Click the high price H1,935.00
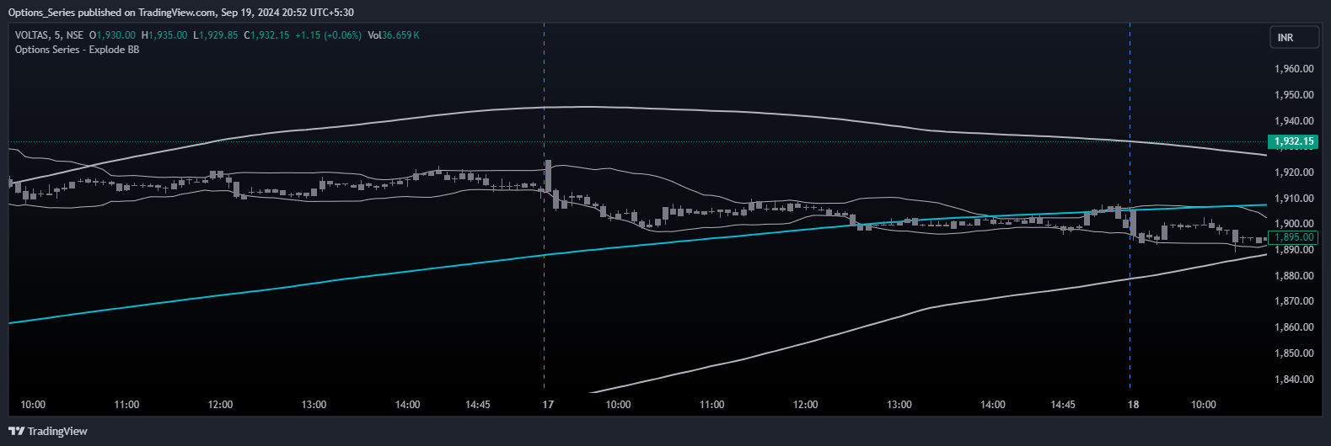The height and width of the screenshot is (446, 1331). click(x=164, y=35)
